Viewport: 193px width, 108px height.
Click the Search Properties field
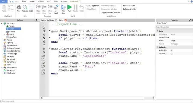click(174, 27)
